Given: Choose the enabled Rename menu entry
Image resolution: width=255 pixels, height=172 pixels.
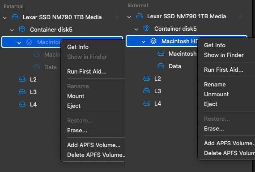Looking at the screenshot, I should pyautogui.click(x=215, y=84).
